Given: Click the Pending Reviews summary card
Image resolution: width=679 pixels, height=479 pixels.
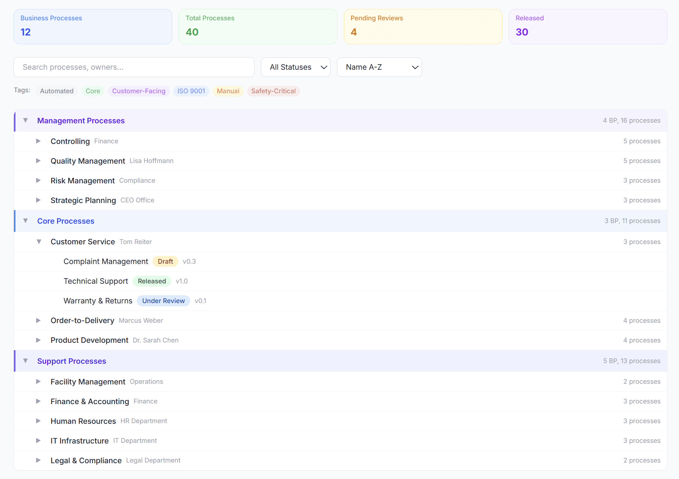Looking at the screenshot, I should (x=423, y=26).
